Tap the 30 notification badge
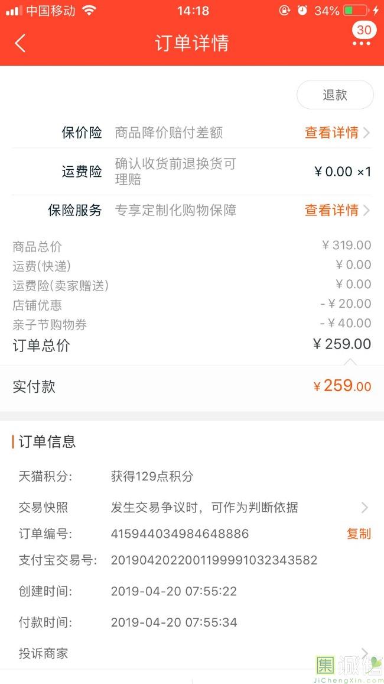The height and width of the screenshot is (684, 384). tap(364, 30)
